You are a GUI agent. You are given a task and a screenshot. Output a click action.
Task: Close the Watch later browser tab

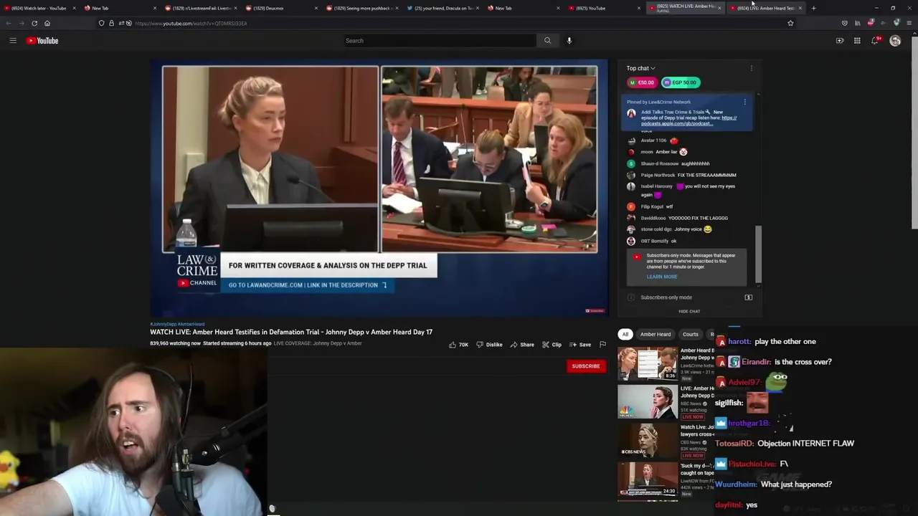tap(74, 8)
